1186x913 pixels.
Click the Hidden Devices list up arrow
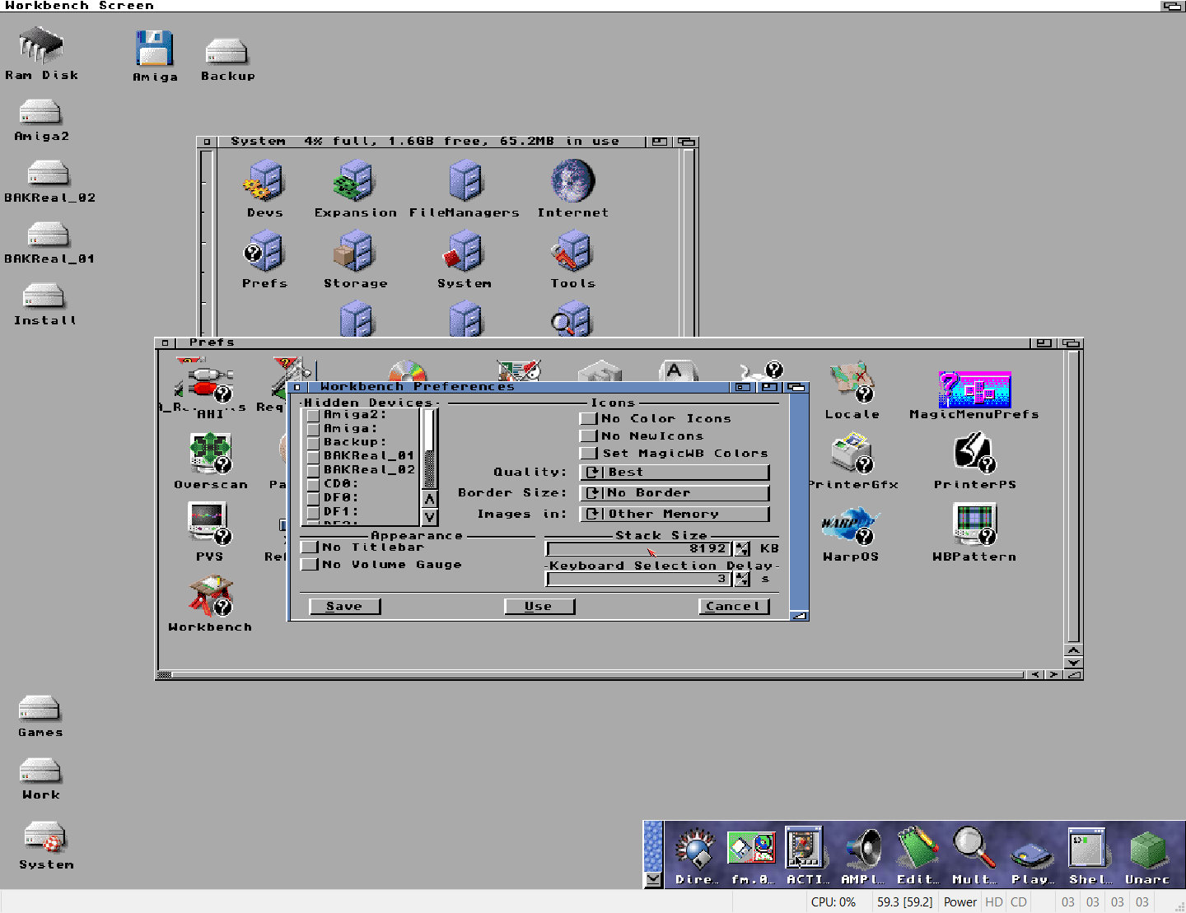430,499
